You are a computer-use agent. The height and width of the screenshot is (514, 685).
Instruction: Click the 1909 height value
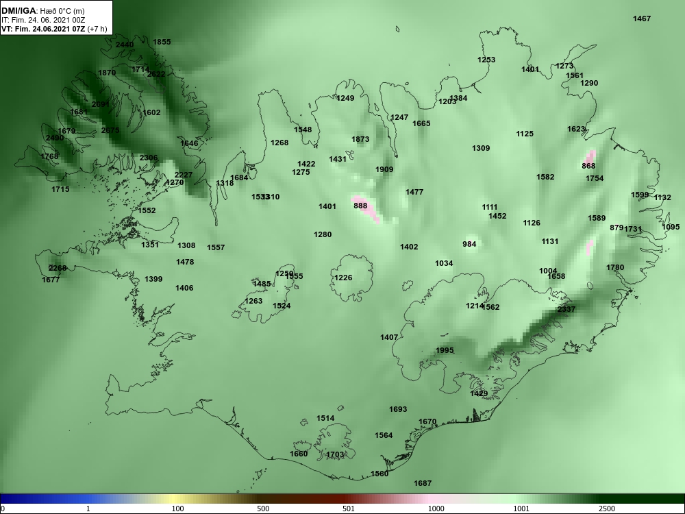(x=384, y=169)
